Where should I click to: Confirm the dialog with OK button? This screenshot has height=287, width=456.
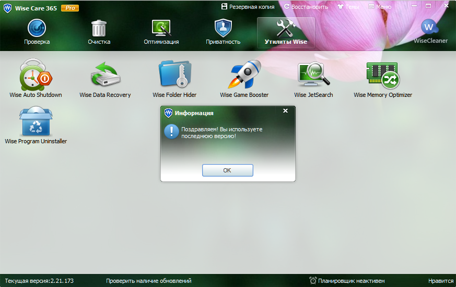click(227, 170)
